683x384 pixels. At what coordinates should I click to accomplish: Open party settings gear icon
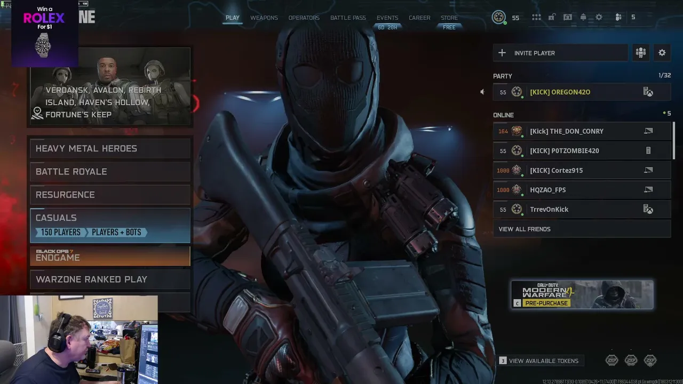coord(662,53)
